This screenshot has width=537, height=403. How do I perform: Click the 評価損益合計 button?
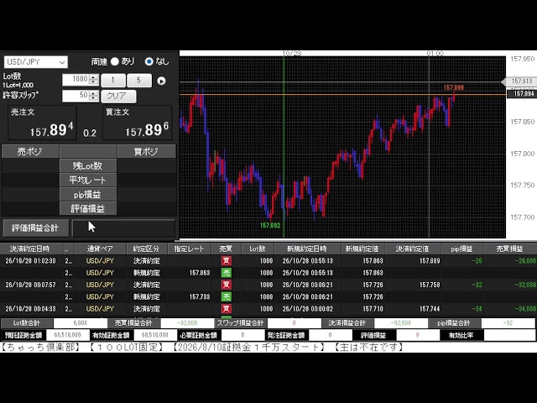(x=35, y=228)
